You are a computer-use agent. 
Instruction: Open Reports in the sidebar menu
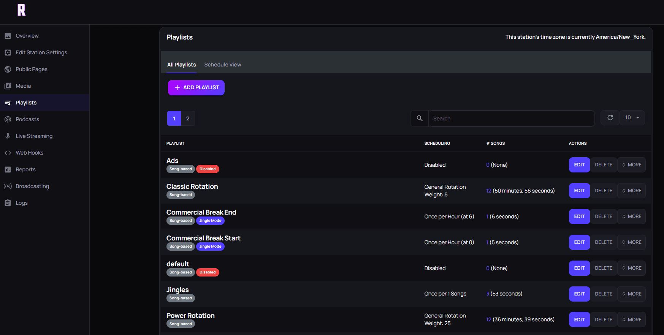[44, 169]
